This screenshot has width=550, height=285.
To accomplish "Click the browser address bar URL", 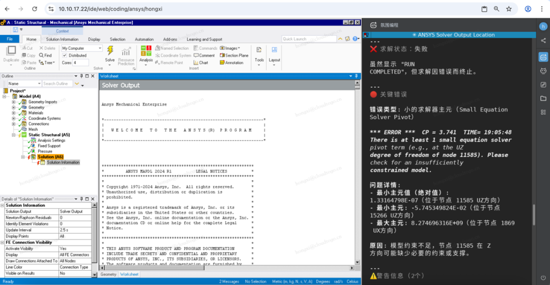I will 110,9.
